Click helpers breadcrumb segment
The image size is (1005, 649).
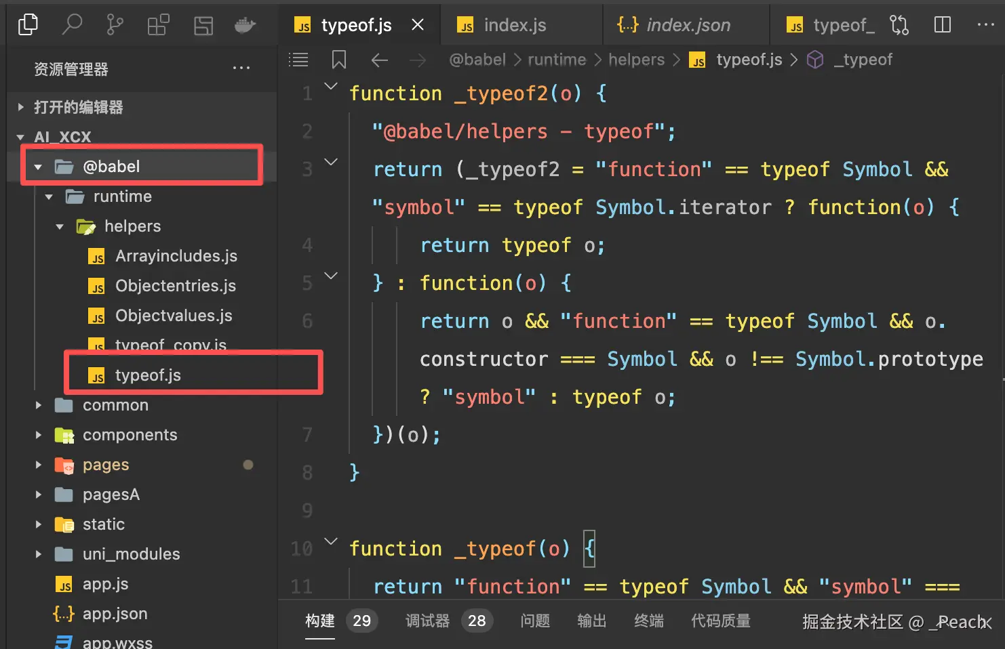point(636,60)
